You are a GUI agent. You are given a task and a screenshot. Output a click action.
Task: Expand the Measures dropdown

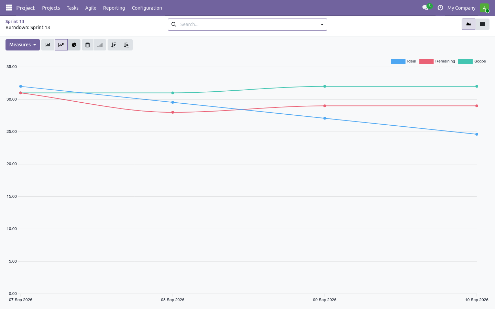(x=23, y=45)
